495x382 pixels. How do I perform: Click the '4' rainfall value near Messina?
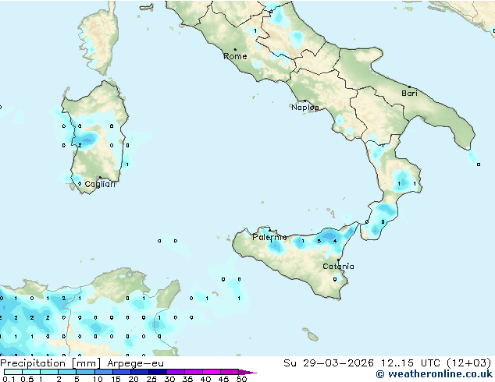click(335, 242)
